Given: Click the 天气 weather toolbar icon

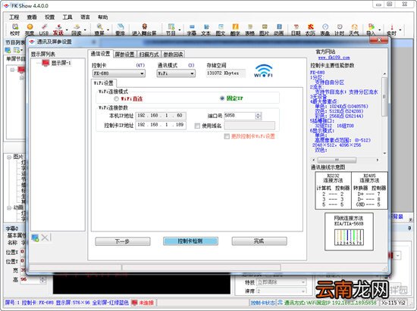Looking at the screenshot, I should coord(354,30).
